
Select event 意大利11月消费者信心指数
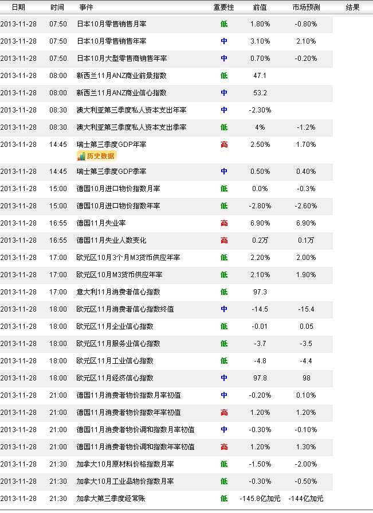coord(118,292)
